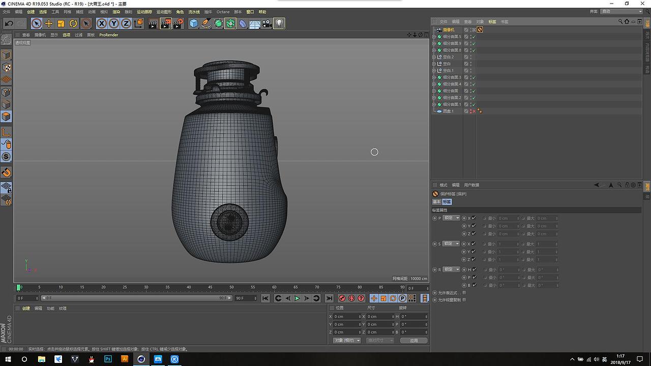Image resolution: width=651 pixels, height=366 pixels.
Task: Switch to the 基本 tab in attributes
Action: tap(436, 202)
